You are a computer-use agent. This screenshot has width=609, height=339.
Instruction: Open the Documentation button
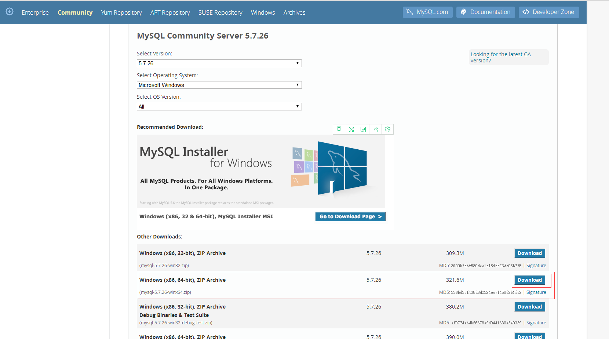tap(486, 12)
